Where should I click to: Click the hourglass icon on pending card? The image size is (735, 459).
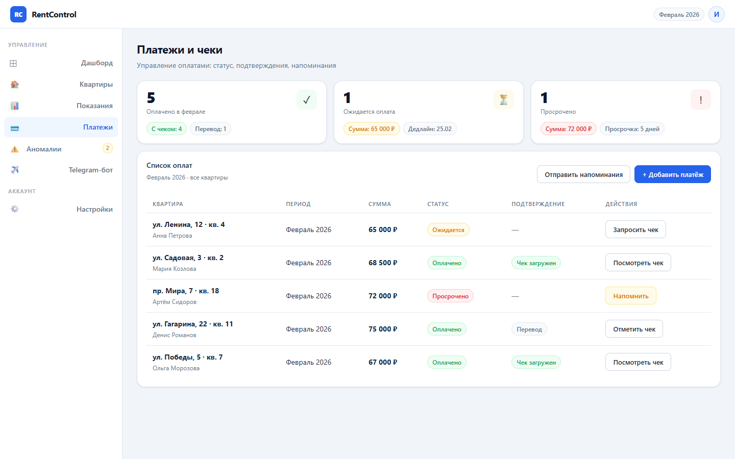point(503,100)
